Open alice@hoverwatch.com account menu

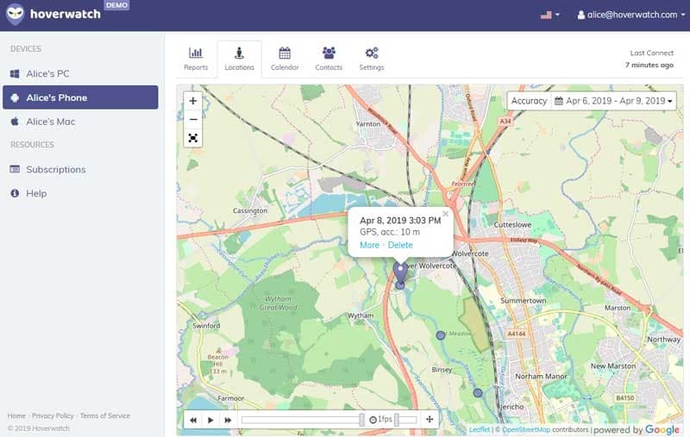click(x=631, y=15)
